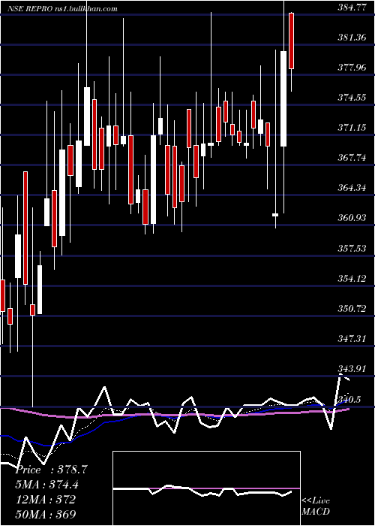This screenshot has height=526, width=375.
Task: Click the 374.55 price axis label
Action: tap(352, 98)
